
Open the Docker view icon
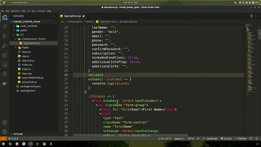click(4, 83)
